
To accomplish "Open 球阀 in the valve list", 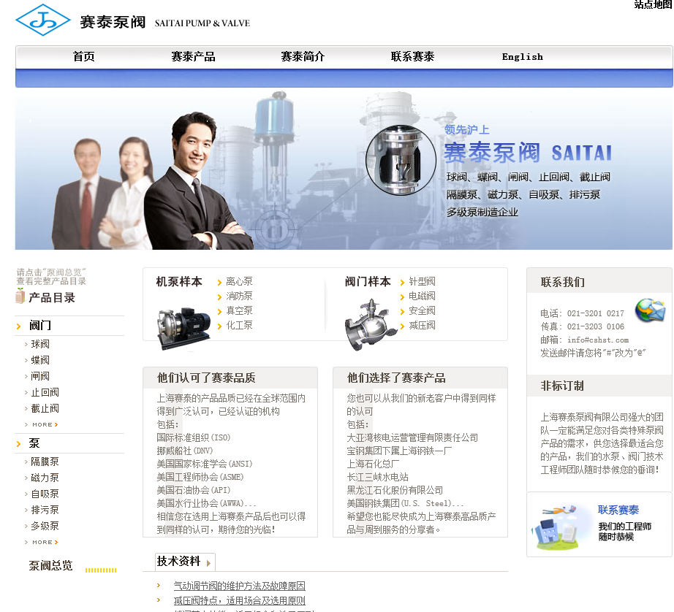I will 40,344.
